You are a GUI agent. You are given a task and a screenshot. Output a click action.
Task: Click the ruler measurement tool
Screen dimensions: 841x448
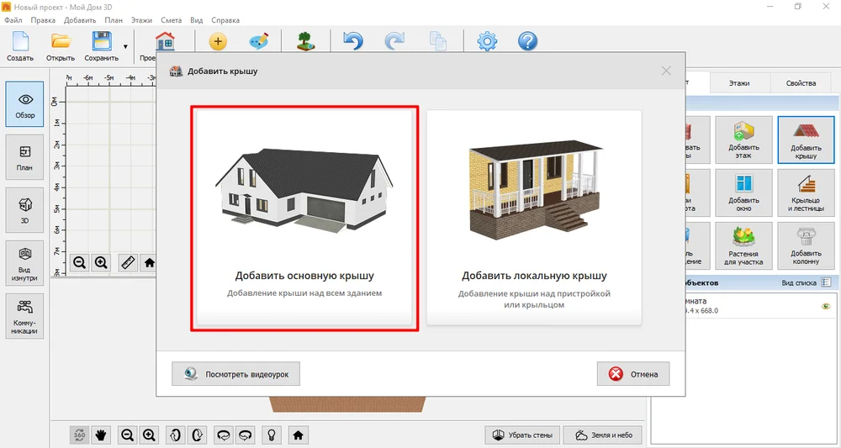pos(128,262)
